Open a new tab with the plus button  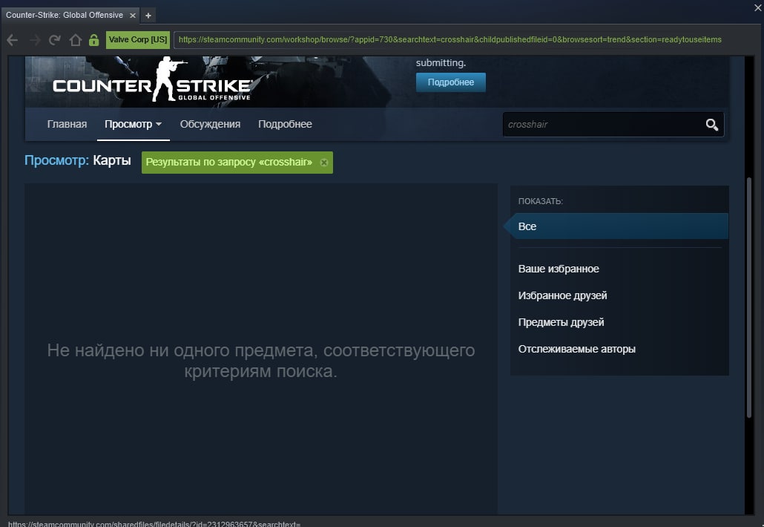[148, 16]
